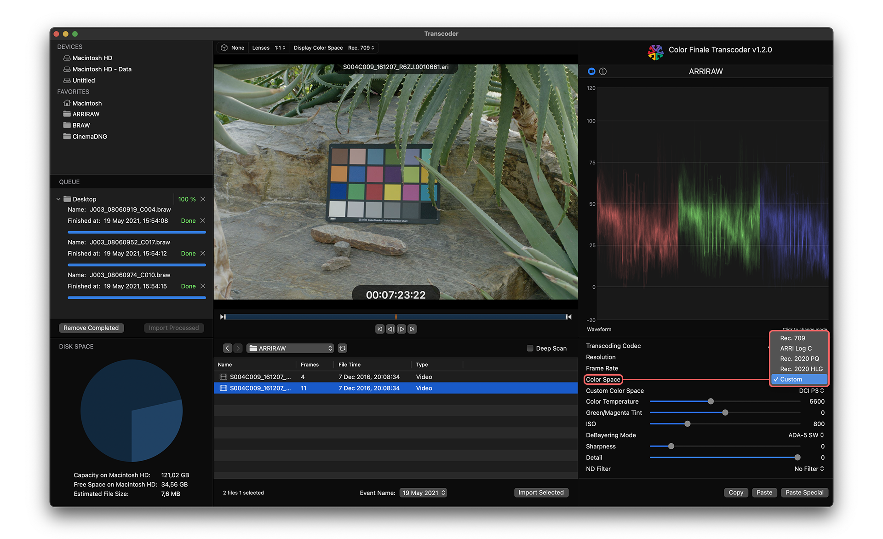Screen dimensions: 883x539
Task: Open the Event Name 19 May 2021 dropdown
Action: click(x=423, y=493)
